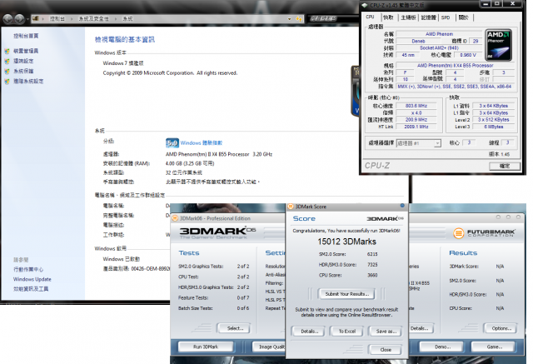Refresh the System page with address bar icon
Viewport: 533px width, 364px height.
(299, 19)
